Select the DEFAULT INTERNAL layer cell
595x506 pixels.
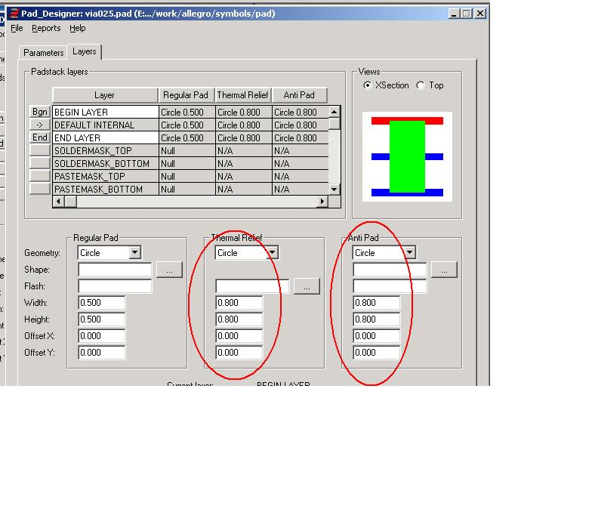click(x=106, y=125)
